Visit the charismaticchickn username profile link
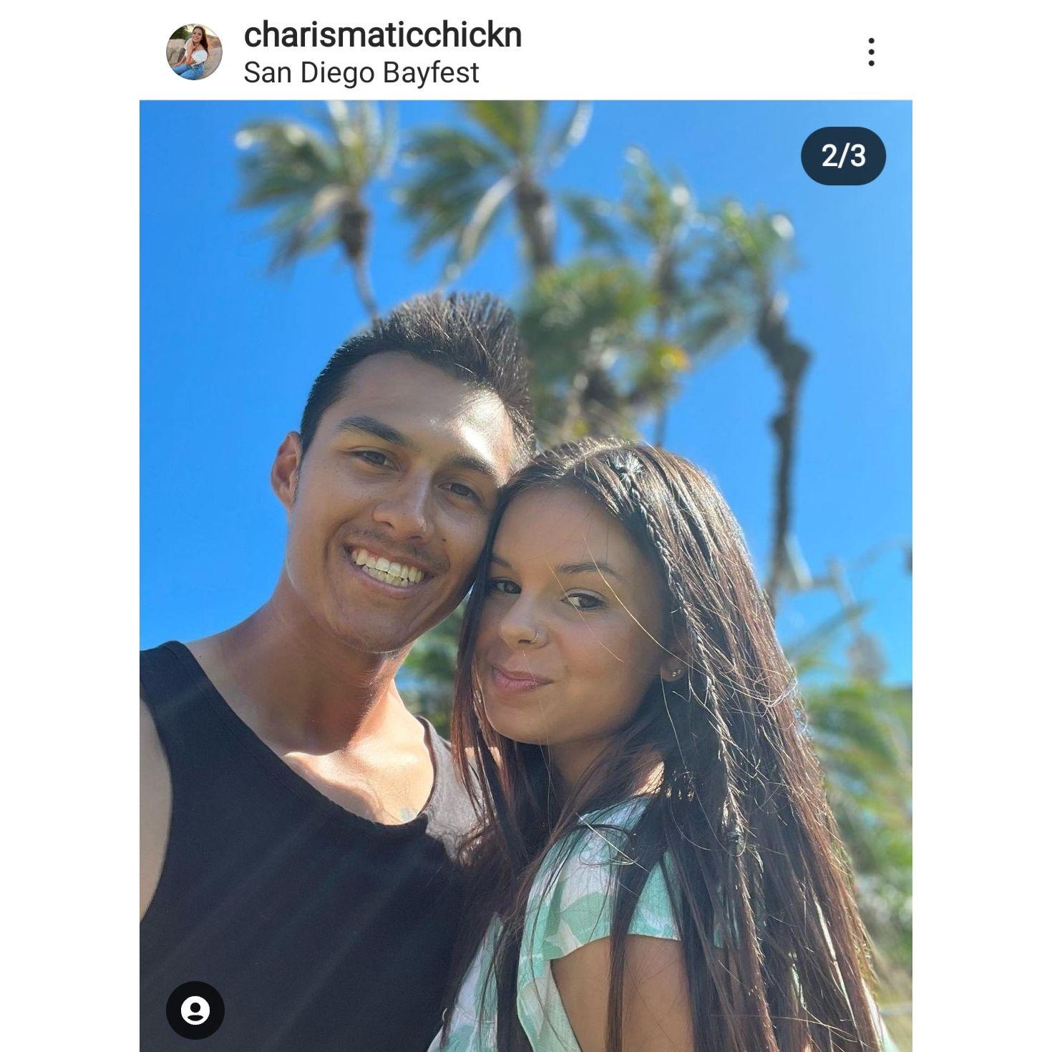 [382, 35]
